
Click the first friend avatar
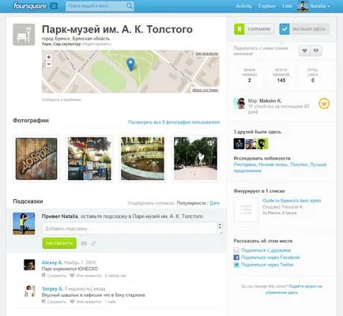[x=239, y=144]
